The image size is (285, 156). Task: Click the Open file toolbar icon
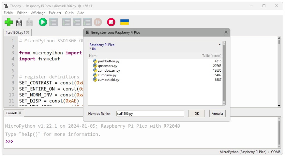pyautogui.click(x=19, y=22)
